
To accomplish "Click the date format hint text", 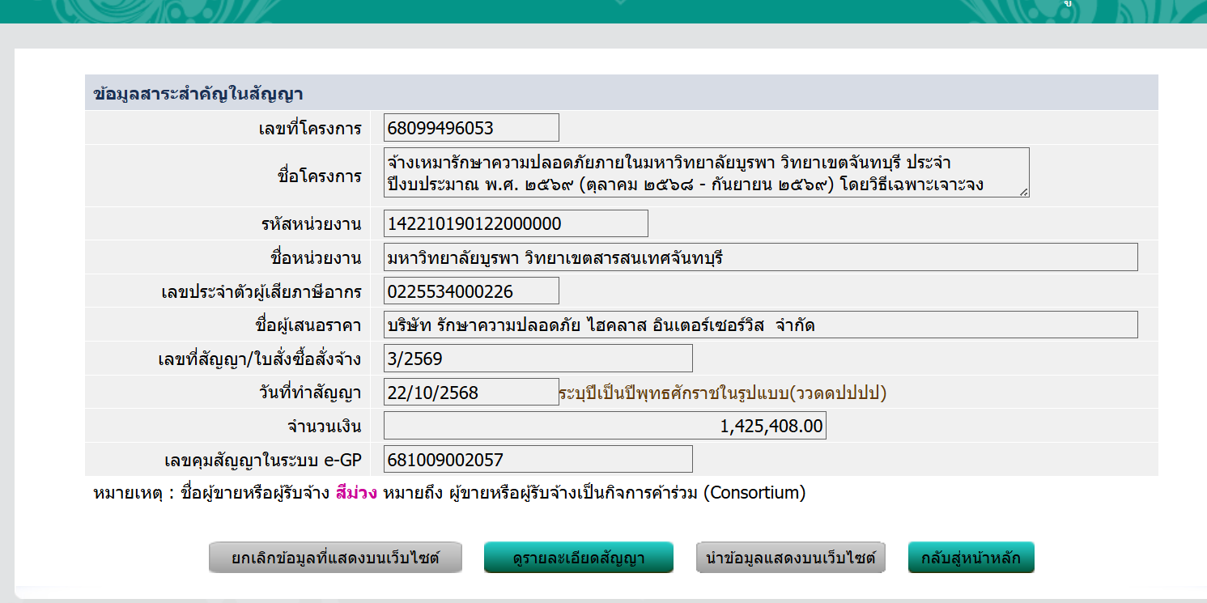I will coord(723,393).
